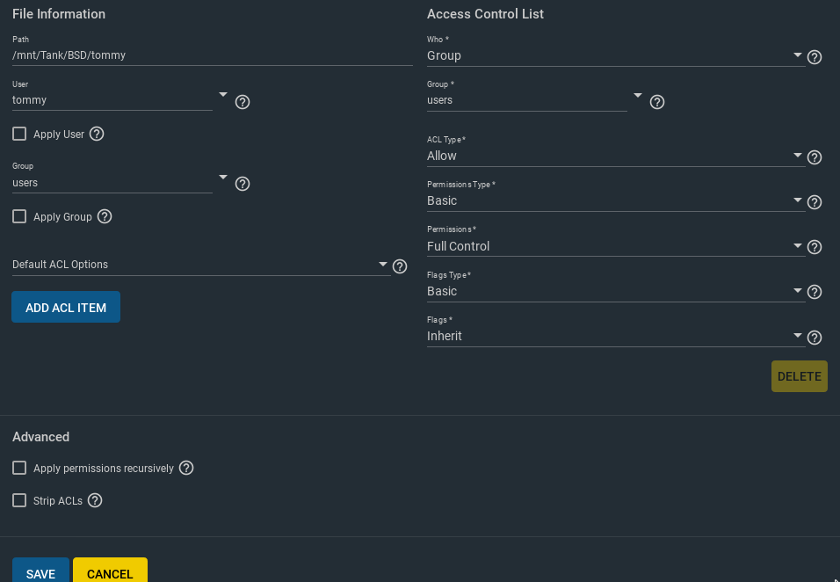Show help for Permissions Full Control field
840x582 pixels.
815,247
